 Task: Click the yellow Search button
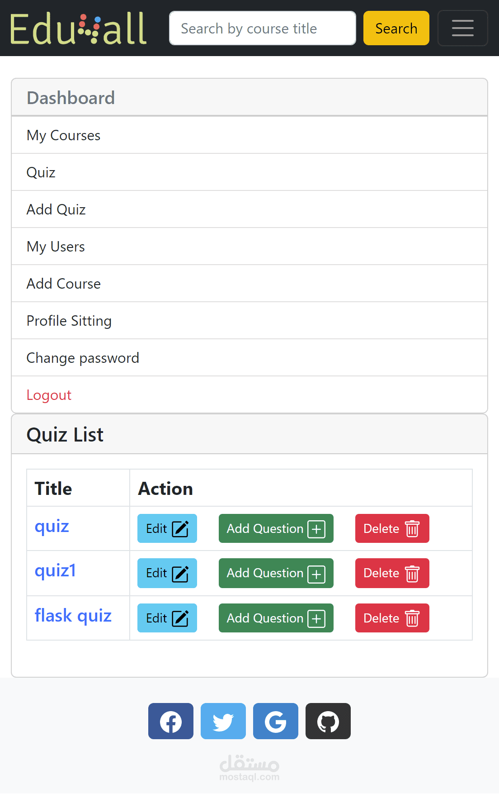pos(395,28)
